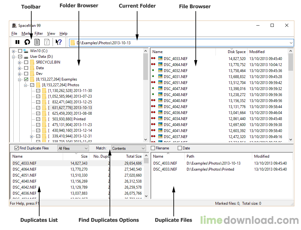
Task: Sort duplicate files by Path column
Action: coord(218,156)
